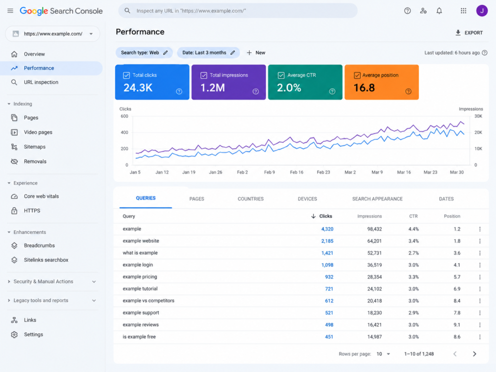Open help icon on Total clicks card
This screenshot has width=496, height=372.
[x=179, y=92]
